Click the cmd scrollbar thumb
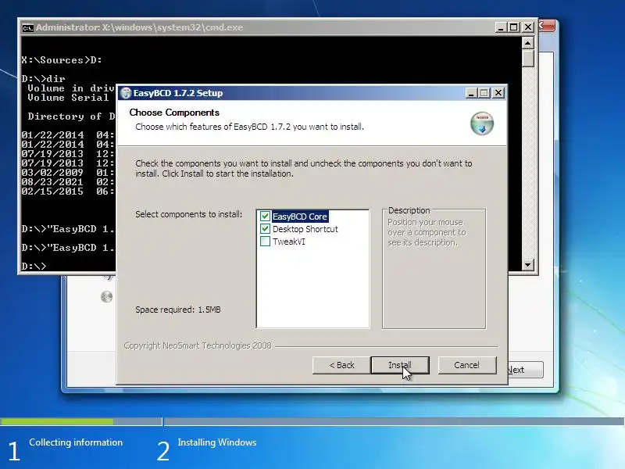This screenshot has width=625, height=469. click(528, 58)
